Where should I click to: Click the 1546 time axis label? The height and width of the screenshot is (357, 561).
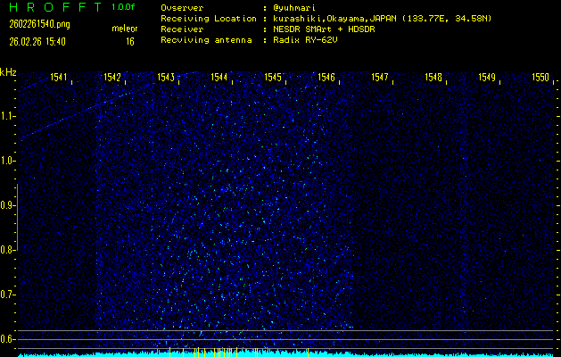(326, 77)
